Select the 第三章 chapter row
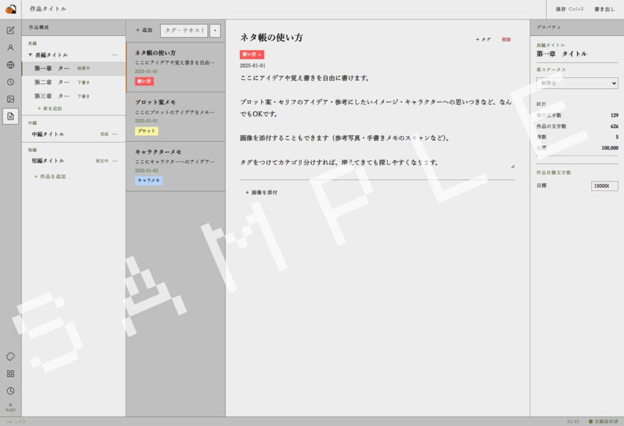The width and height of the screenshot is (624, 426). 74,96
